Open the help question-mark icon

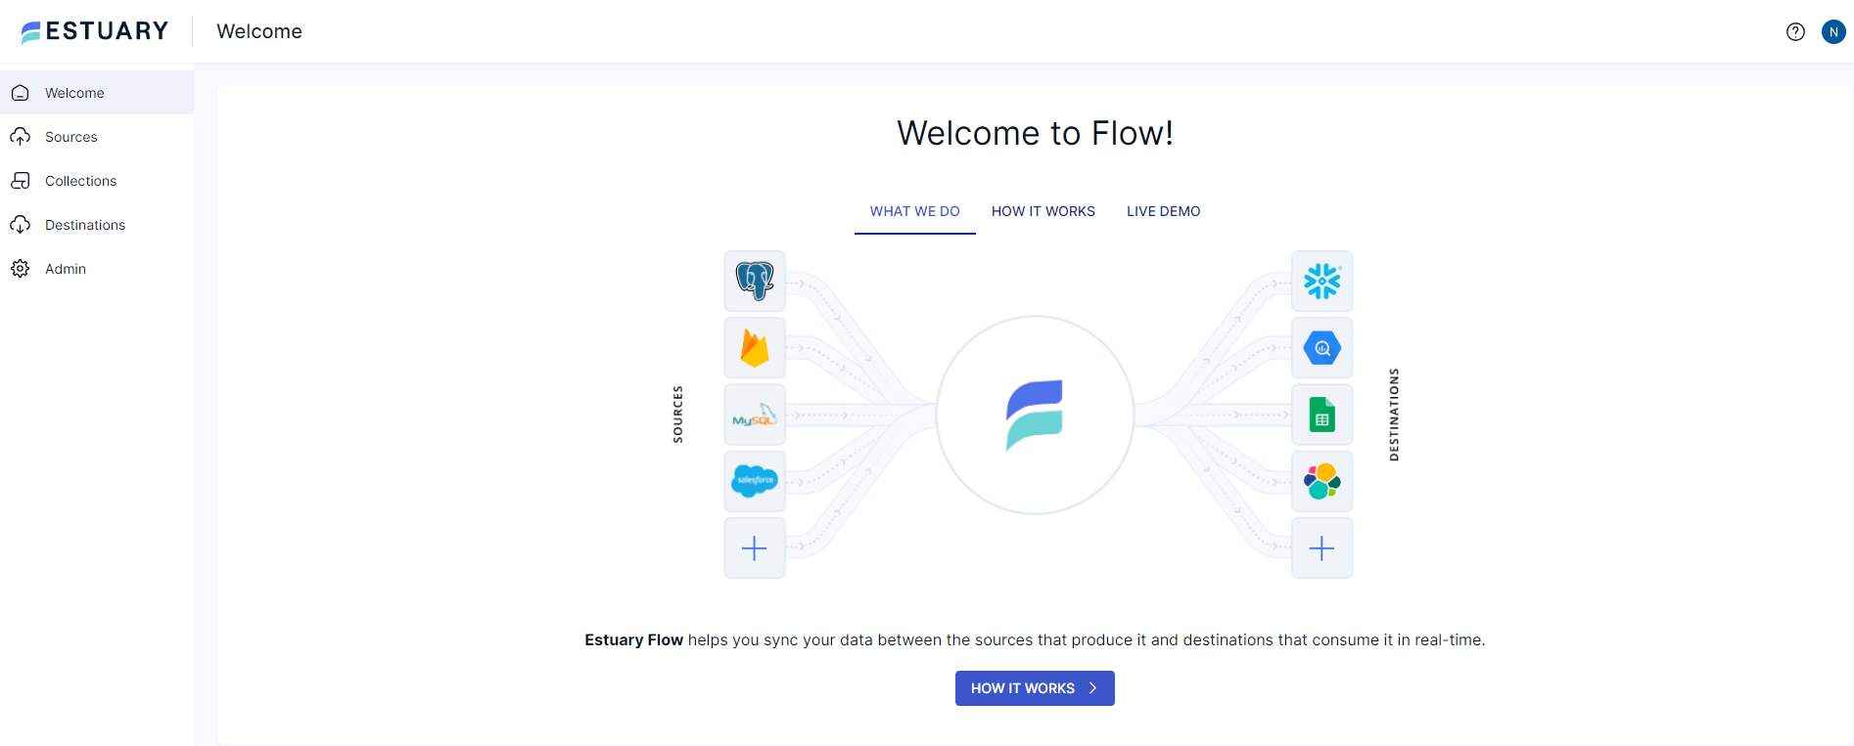tap(1795, 31)
